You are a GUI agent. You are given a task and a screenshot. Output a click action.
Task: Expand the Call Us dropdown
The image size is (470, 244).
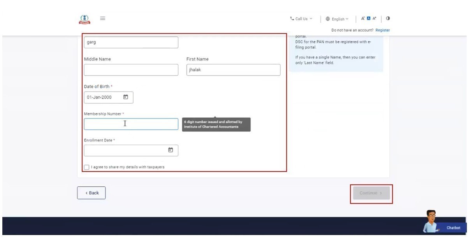(301, 19)
